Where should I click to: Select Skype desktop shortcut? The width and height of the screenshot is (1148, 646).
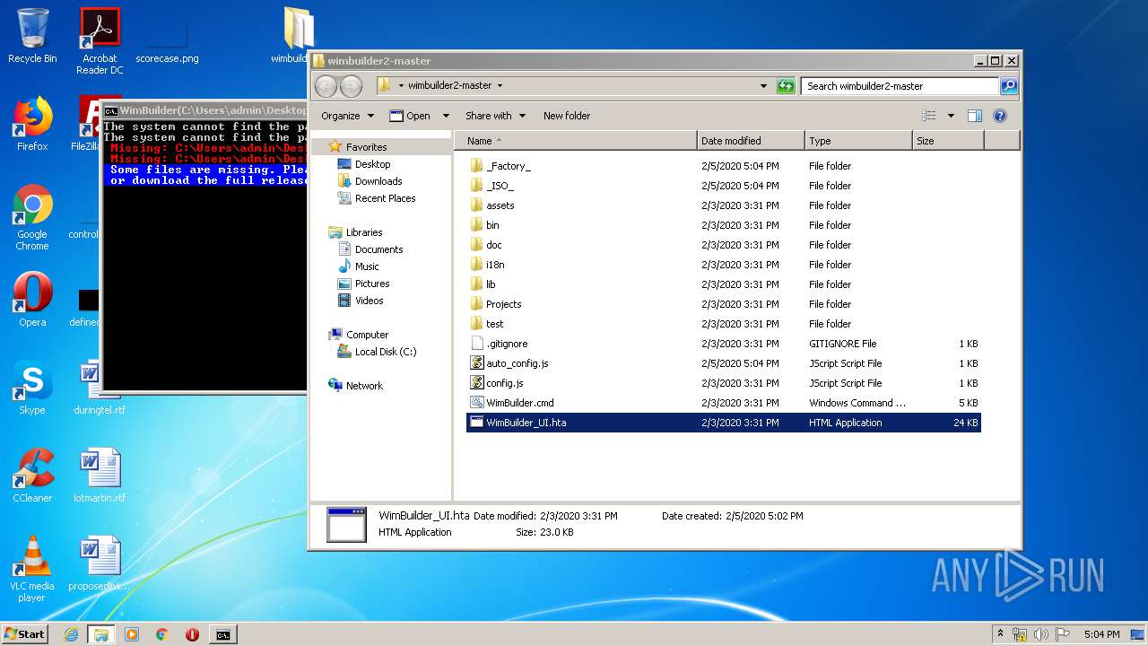tap(32, 387)
